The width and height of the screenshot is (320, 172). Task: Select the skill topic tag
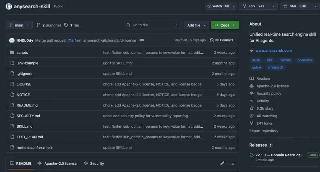coord(269,60)
